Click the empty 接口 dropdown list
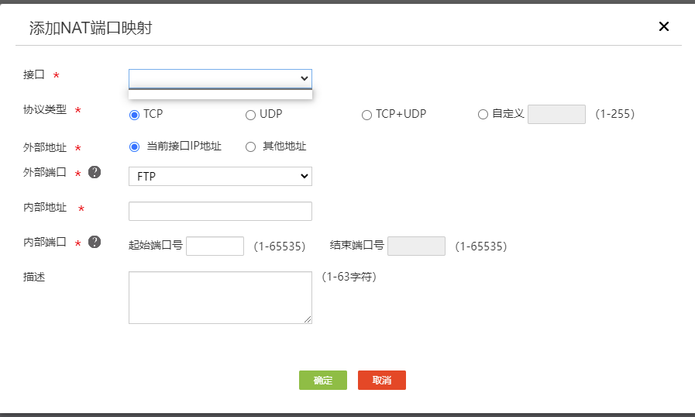Viewport: 695px width, 417px height. point(220,95)
